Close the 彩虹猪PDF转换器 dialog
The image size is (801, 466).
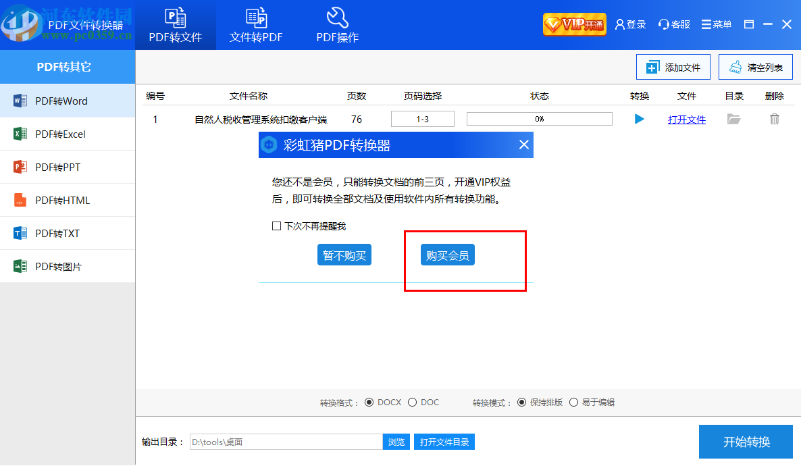point(523,145)
